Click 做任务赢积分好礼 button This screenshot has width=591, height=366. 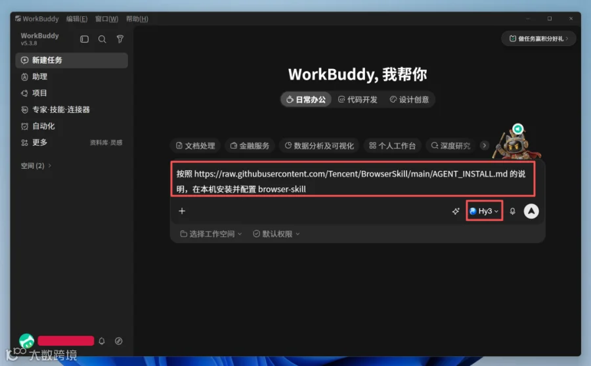538,39
